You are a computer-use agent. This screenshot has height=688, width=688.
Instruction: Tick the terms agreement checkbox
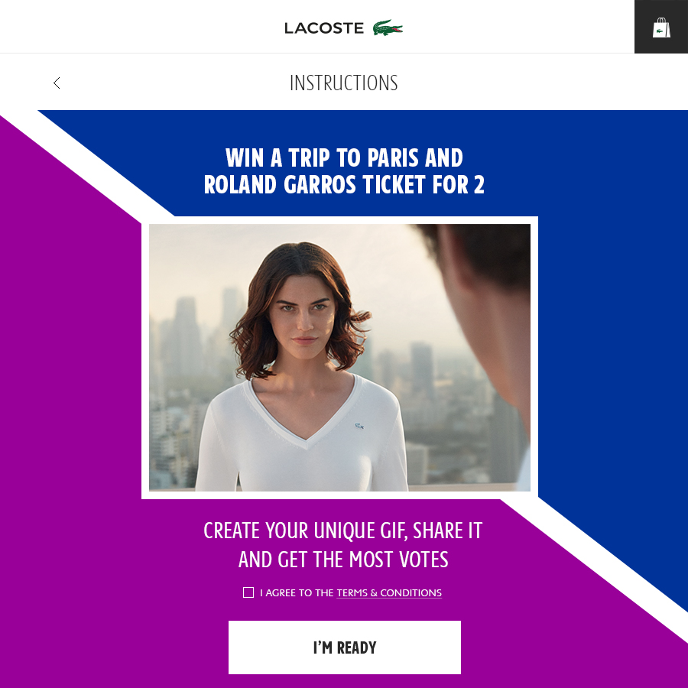(248, 592)
